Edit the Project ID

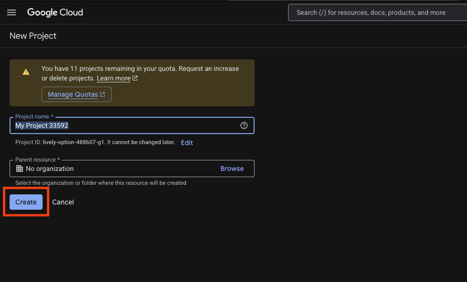tap(187, 143)
